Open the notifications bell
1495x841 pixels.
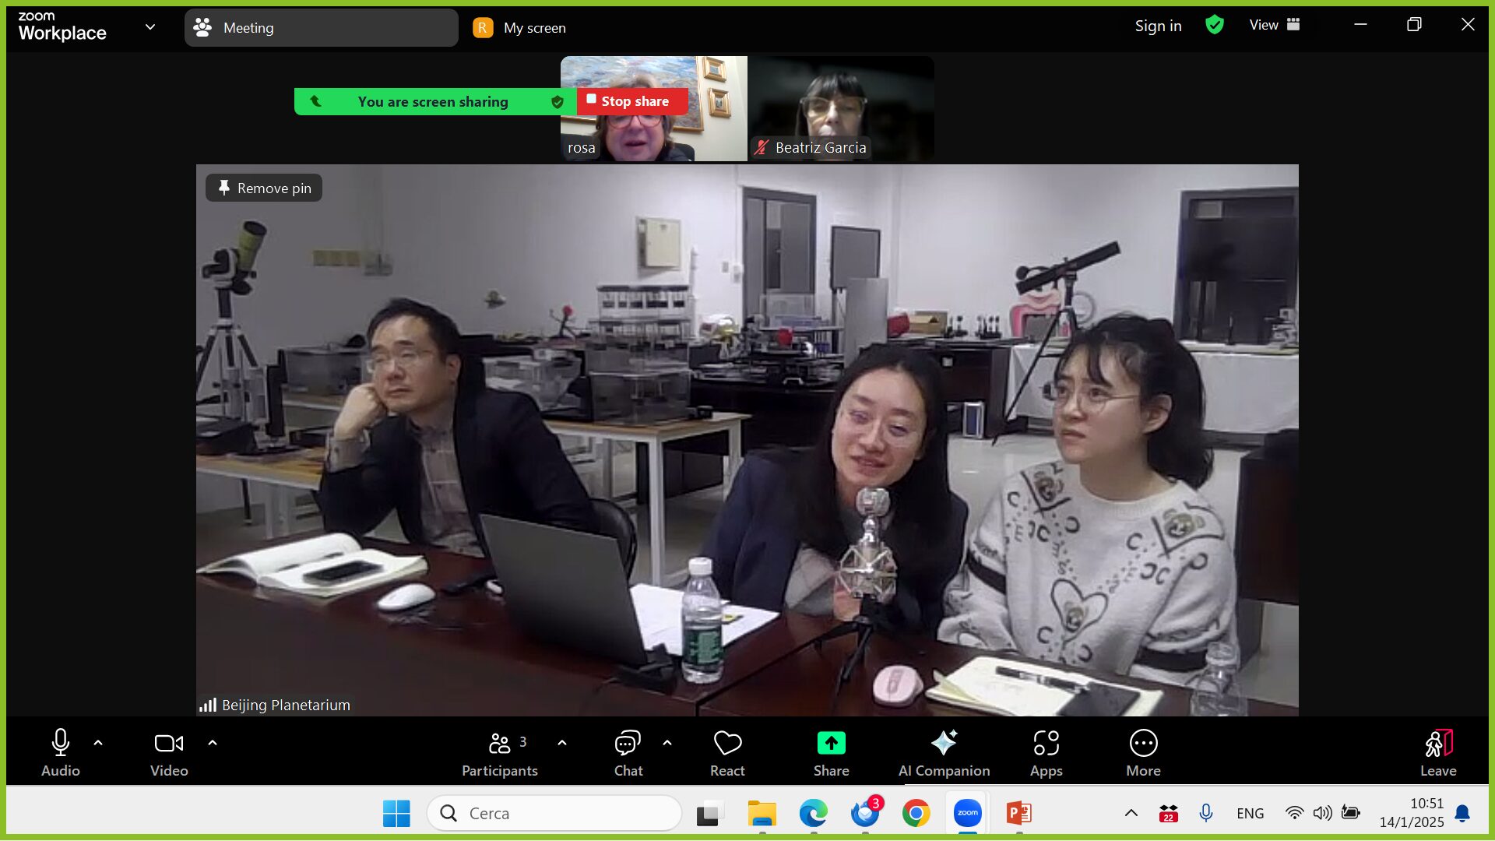coord(1462,814)
